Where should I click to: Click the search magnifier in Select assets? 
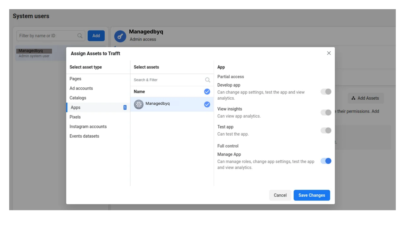click(x=207, y=80)
